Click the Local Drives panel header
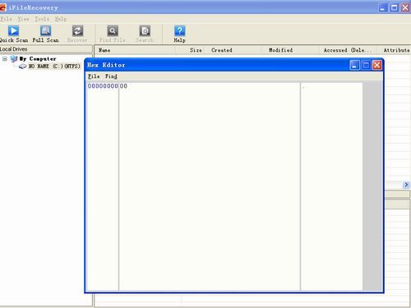Viewport: 411px width, 308px height. tap(46, 49)
